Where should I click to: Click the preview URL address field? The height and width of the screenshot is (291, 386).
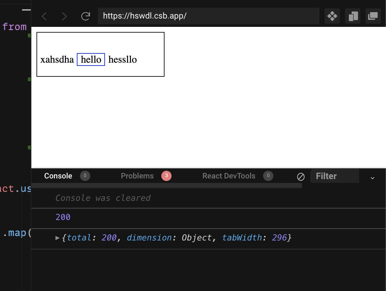click(x=209, y=16)
